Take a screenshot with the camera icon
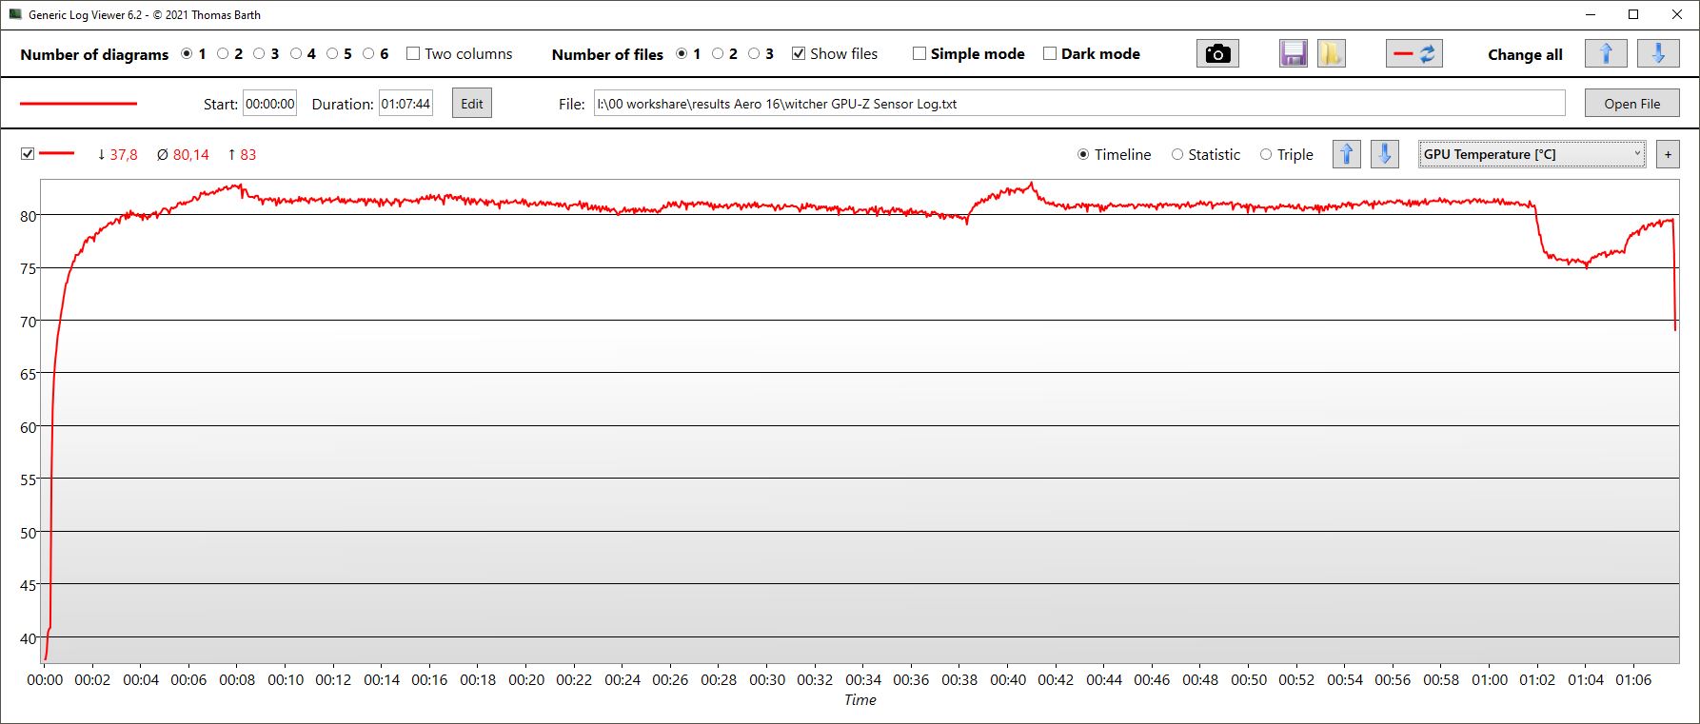Screen dimensions: 1700x724 coord(1217,53)
